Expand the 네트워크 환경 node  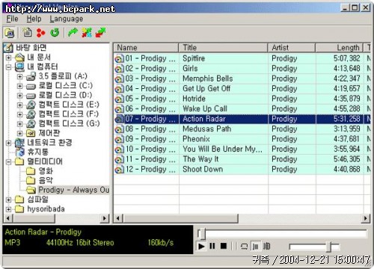[8, 143]
